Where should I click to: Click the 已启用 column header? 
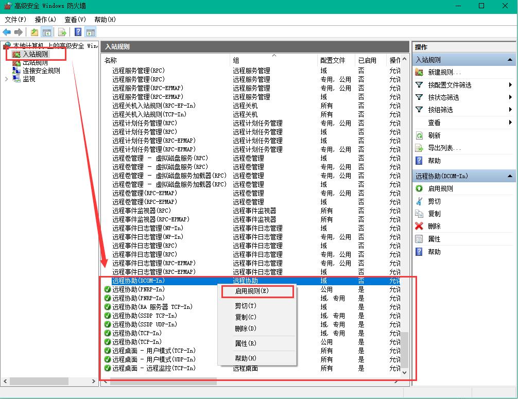tap(366, 60)
